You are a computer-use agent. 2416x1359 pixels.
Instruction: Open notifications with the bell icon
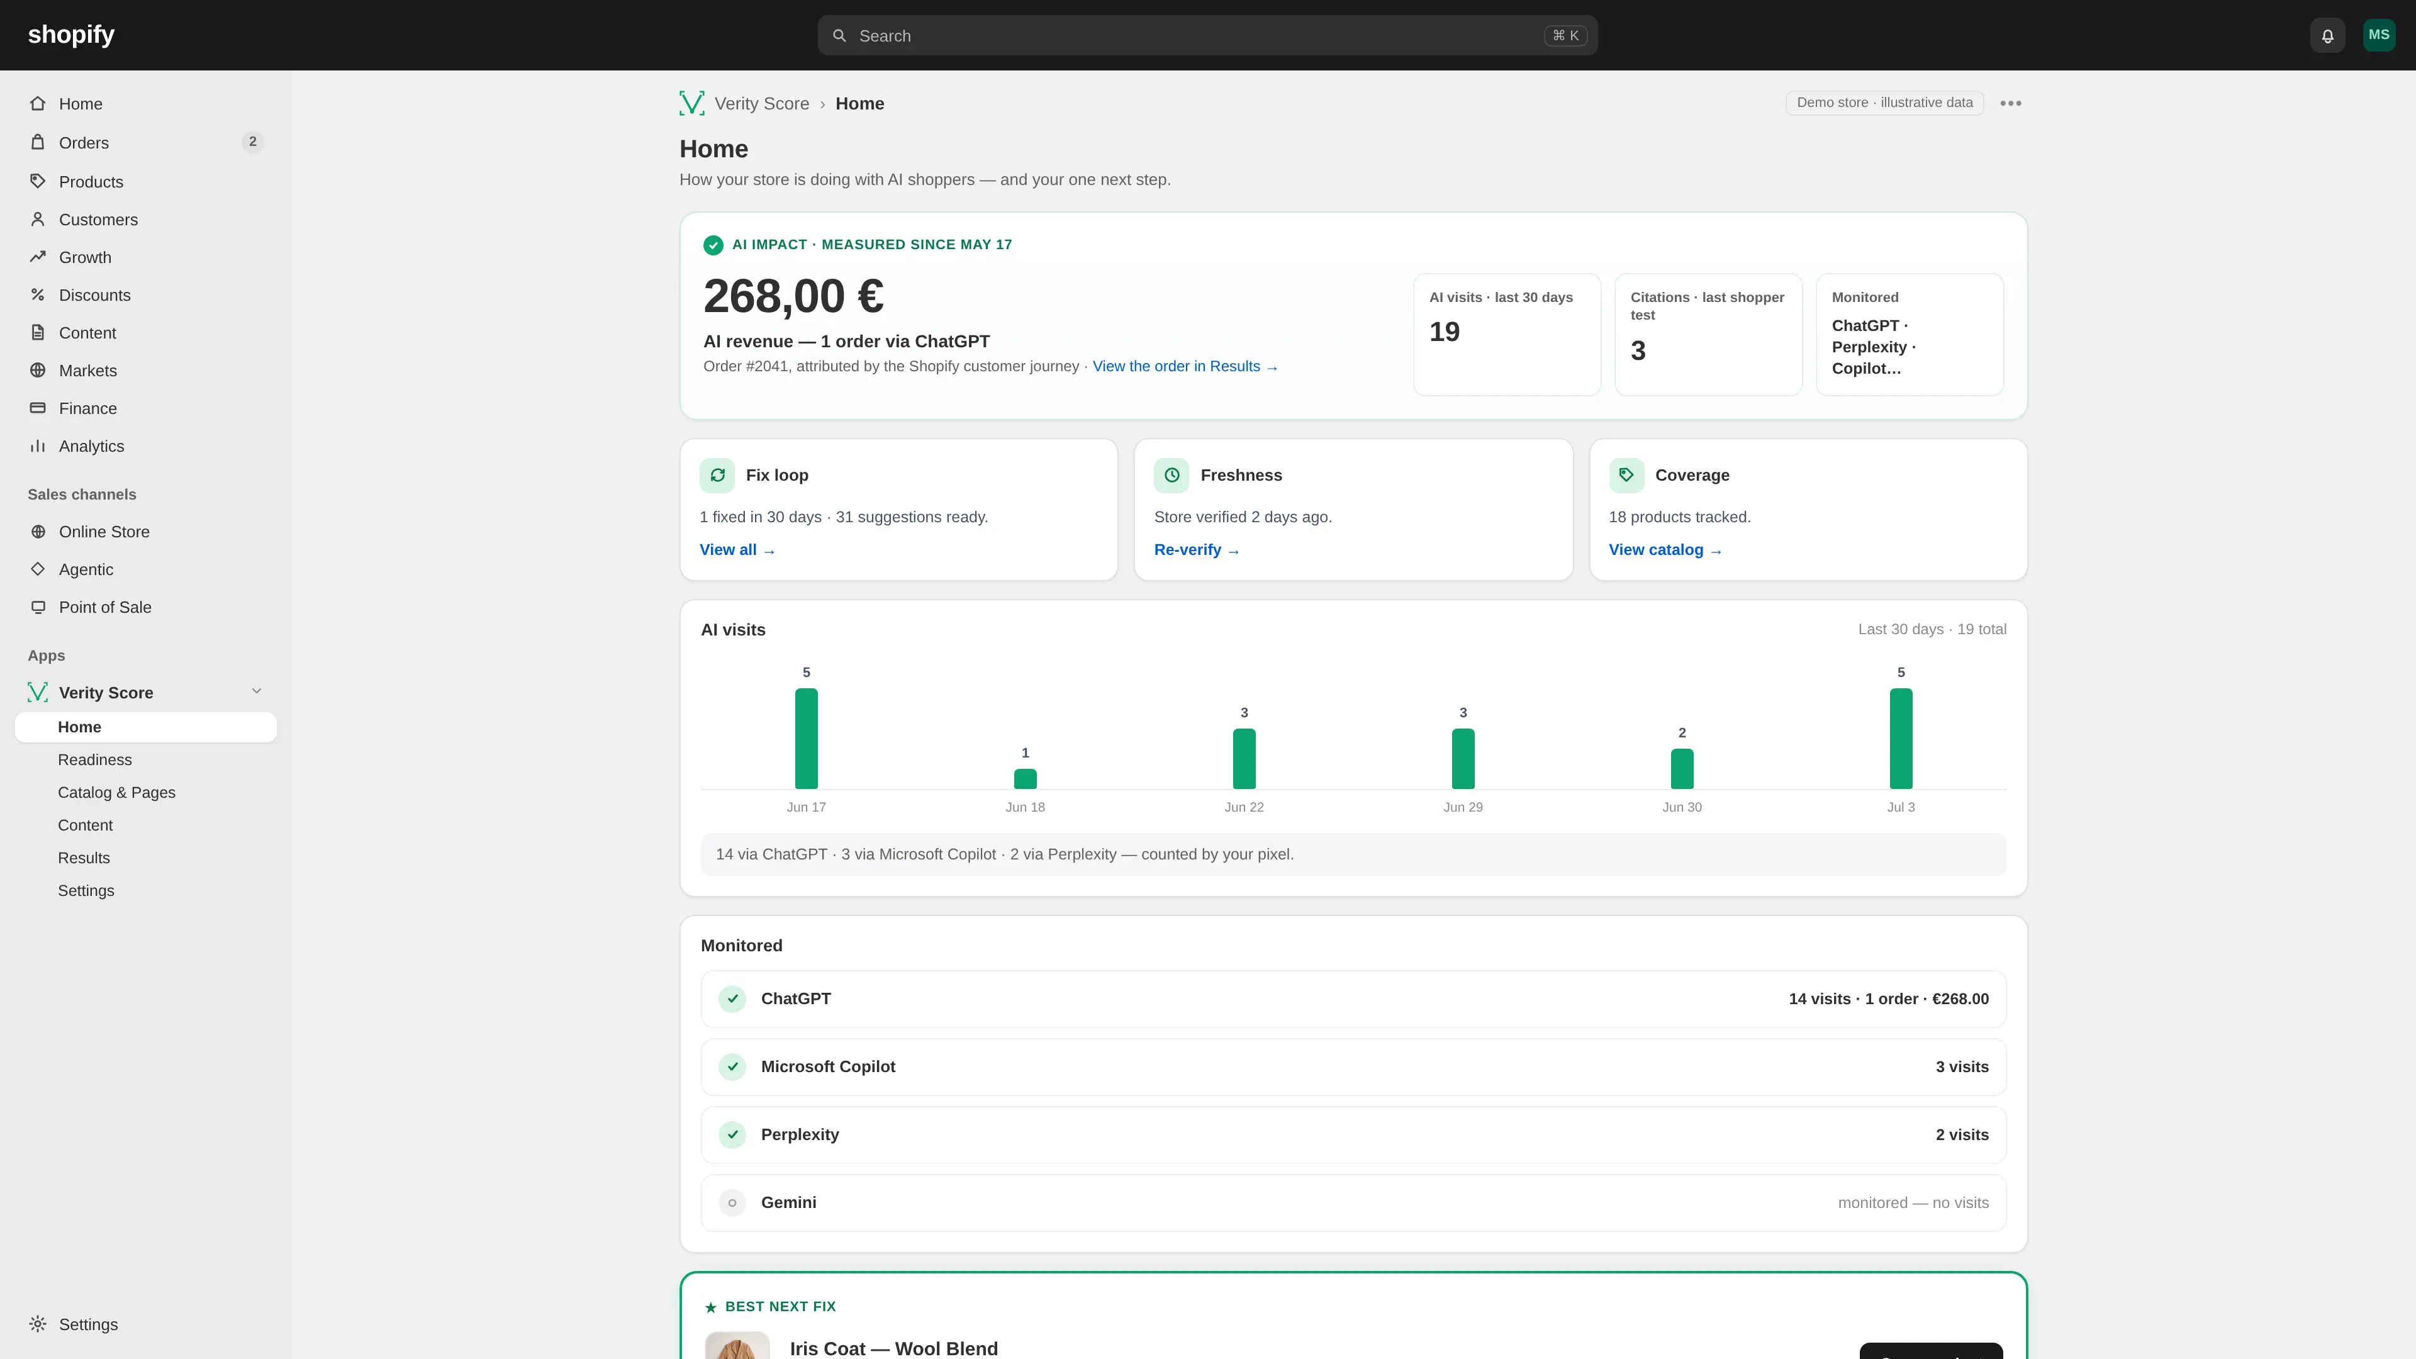pos(2328,36)
